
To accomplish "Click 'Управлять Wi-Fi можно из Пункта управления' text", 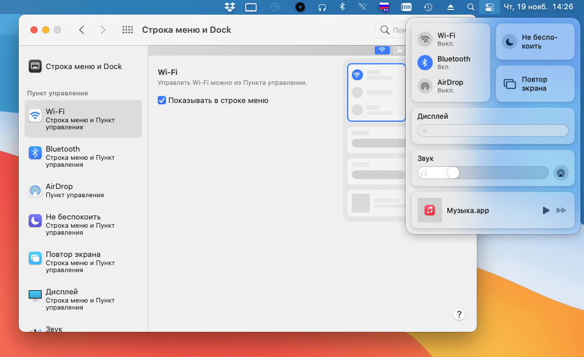I will [x=232, y=83].
